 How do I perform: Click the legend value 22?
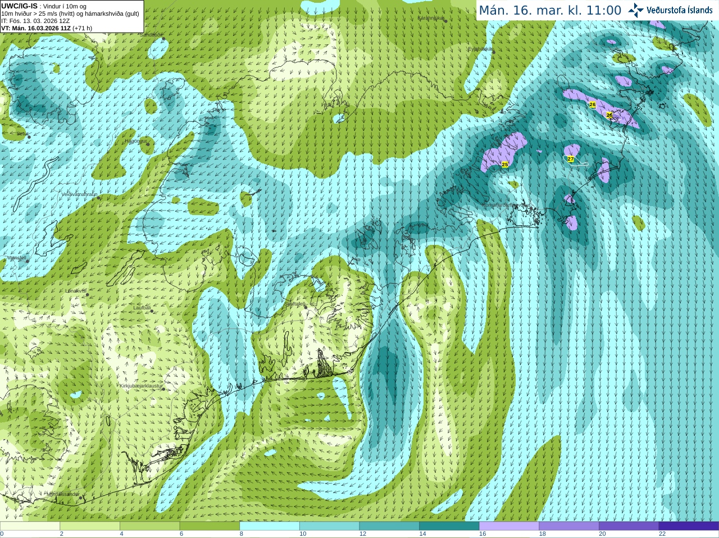(662, 534)
